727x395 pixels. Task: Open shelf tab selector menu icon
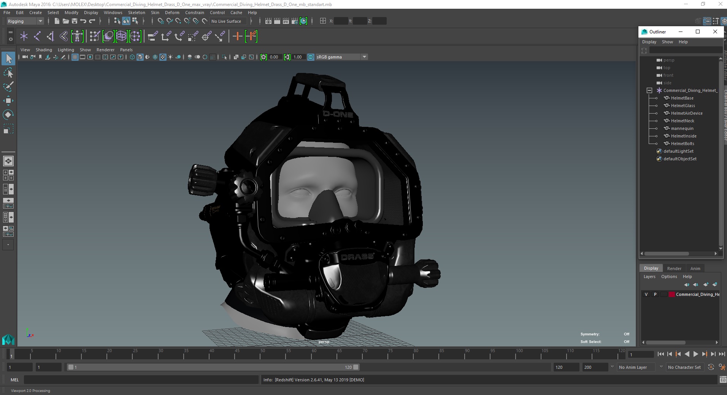(10, 33)
